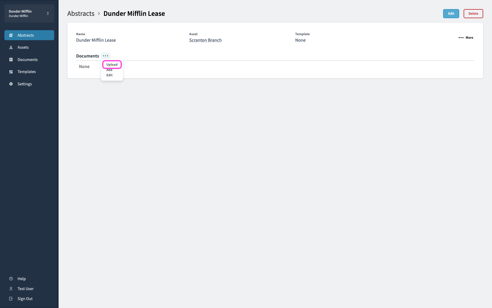Click the Assets sidebar icon
The width and height of the screenshot is (492, 308).
pos(11,48)
